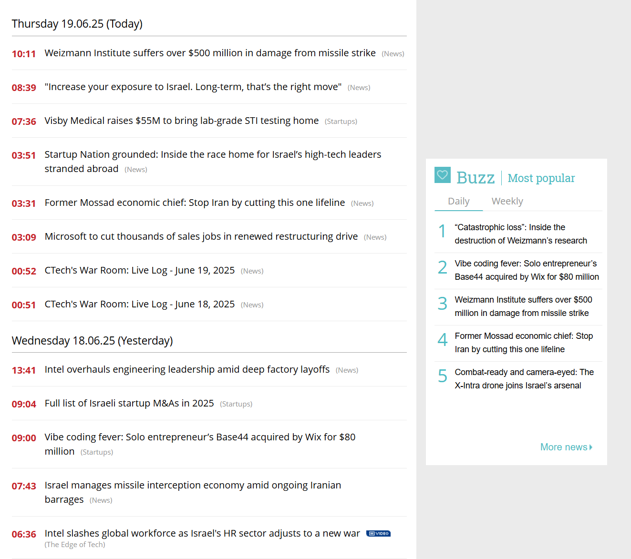The image size is (631, 559).
Task: Open CTech's War Room Live Log June 19
Action: [139, 270]
